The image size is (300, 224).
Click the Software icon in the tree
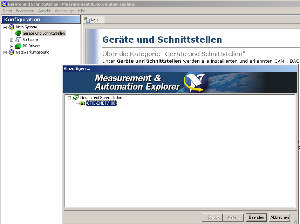pyautogui.click(x=18, y=40)
